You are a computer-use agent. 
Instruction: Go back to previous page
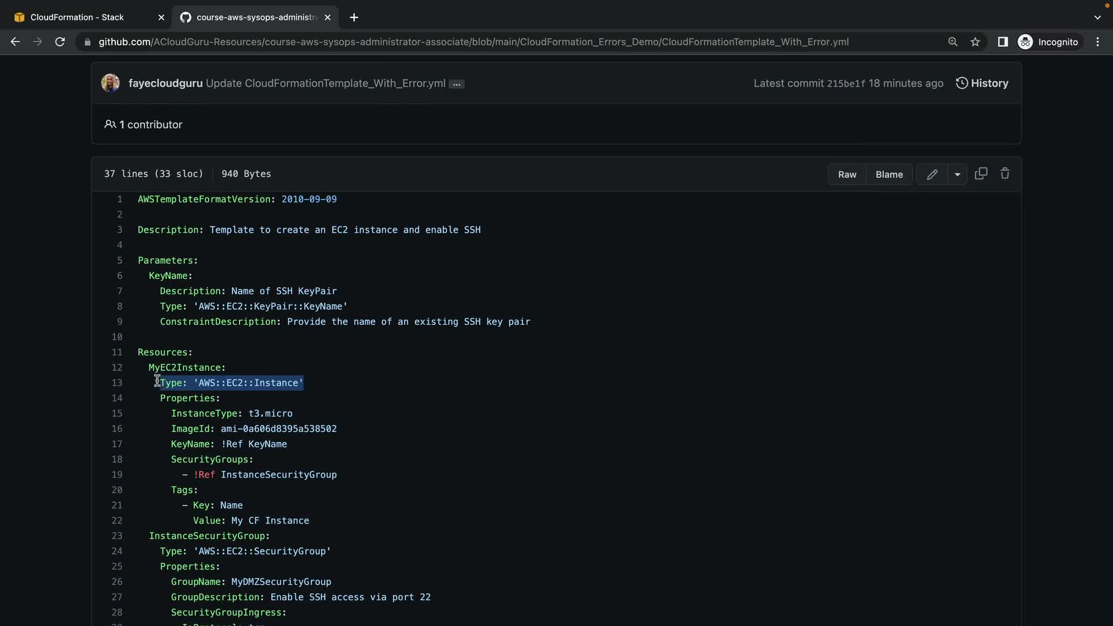16,42
